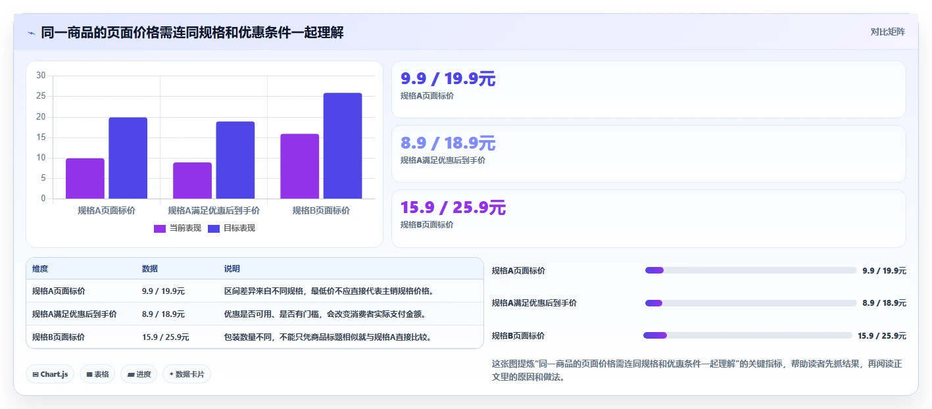Click the 数据卡片 tag chip
Image resolution: width=932 pixels, height=409 pixels.
(x=187, y=374)
